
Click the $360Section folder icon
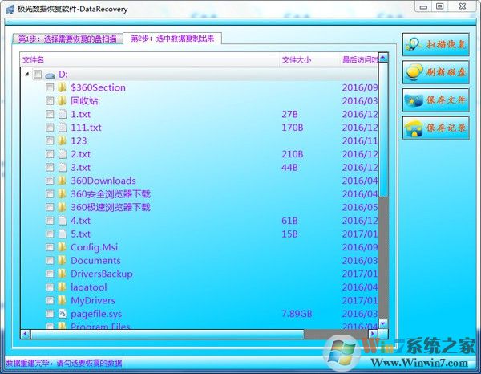[62, 87]
